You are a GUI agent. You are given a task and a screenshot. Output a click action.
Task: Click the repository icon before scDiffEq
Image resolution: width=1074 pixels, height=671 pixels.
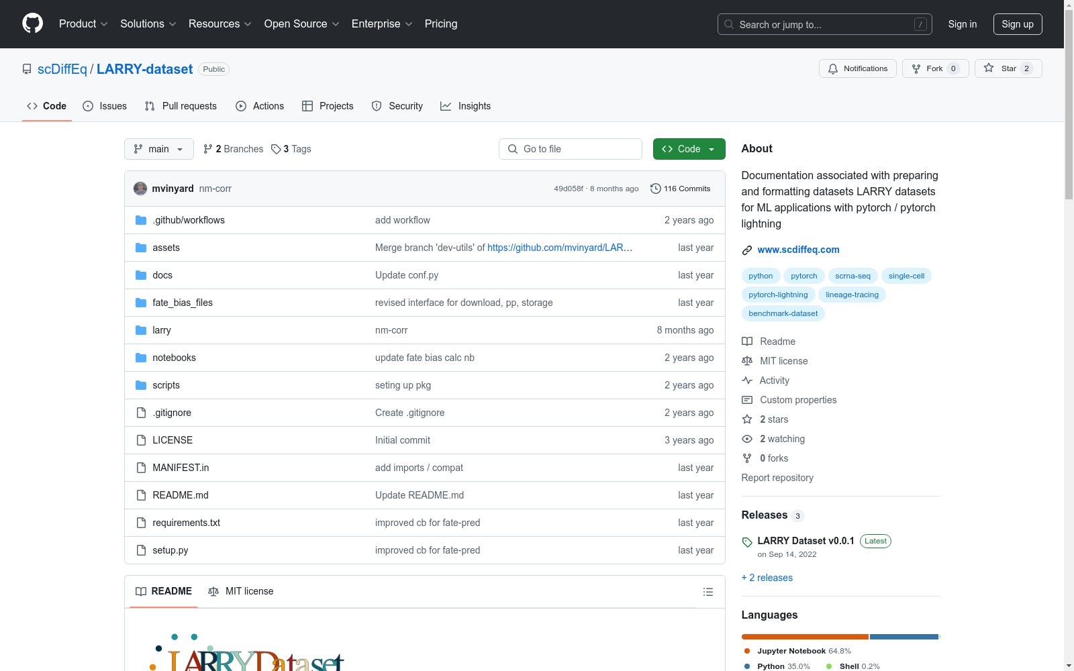[27, 69]
